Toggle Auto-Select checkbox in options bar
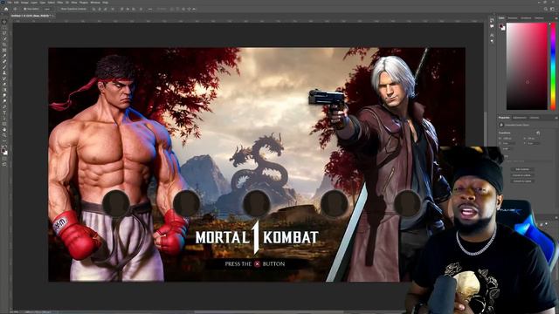The image size is (559, 314). pyautogui.click(x=25, y=9)
